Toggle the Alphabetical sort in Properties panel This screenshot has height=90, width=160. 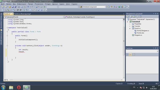130,54
